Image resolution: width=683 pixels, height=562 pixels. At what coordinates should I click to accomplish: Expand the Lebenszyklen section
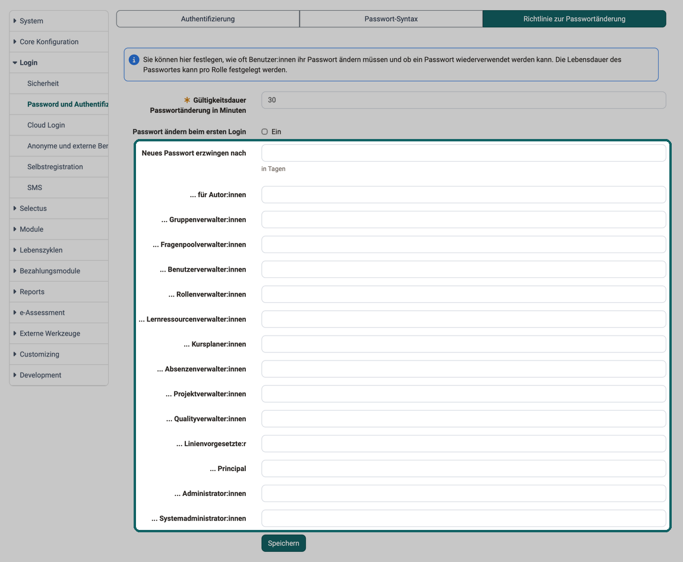[x=59, y=251]
